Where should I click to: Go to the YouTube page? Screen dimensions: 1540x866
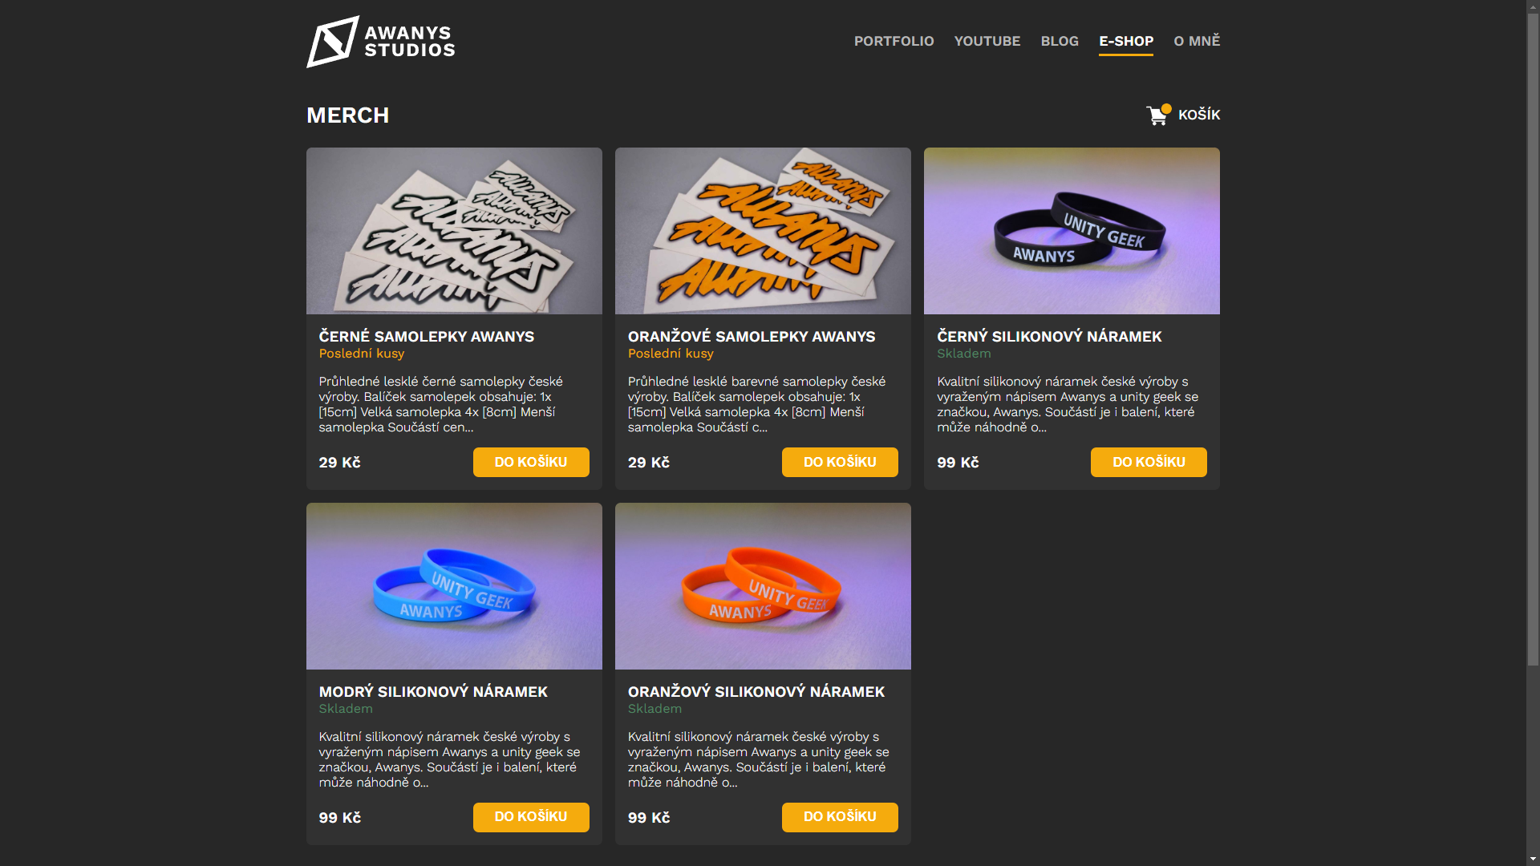tap(987, 41)
